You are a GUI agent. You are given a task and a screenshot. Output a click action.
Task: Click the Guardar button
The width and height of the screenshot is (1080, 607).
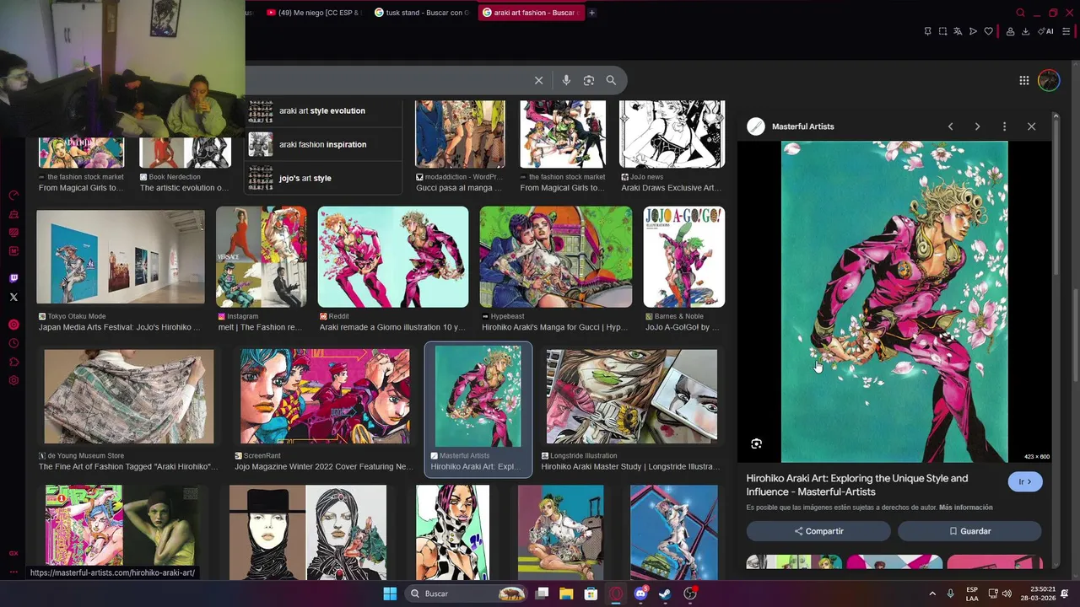point(969,531)
